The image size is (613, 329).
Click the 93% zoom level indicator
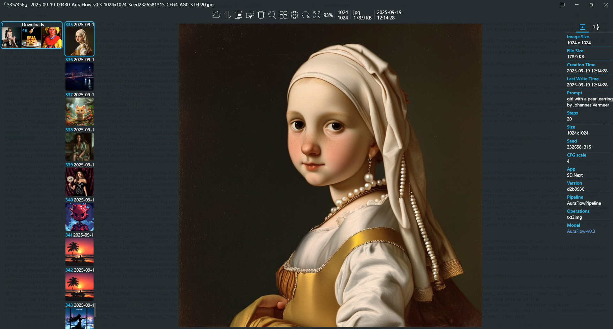(x=328, y=15)
